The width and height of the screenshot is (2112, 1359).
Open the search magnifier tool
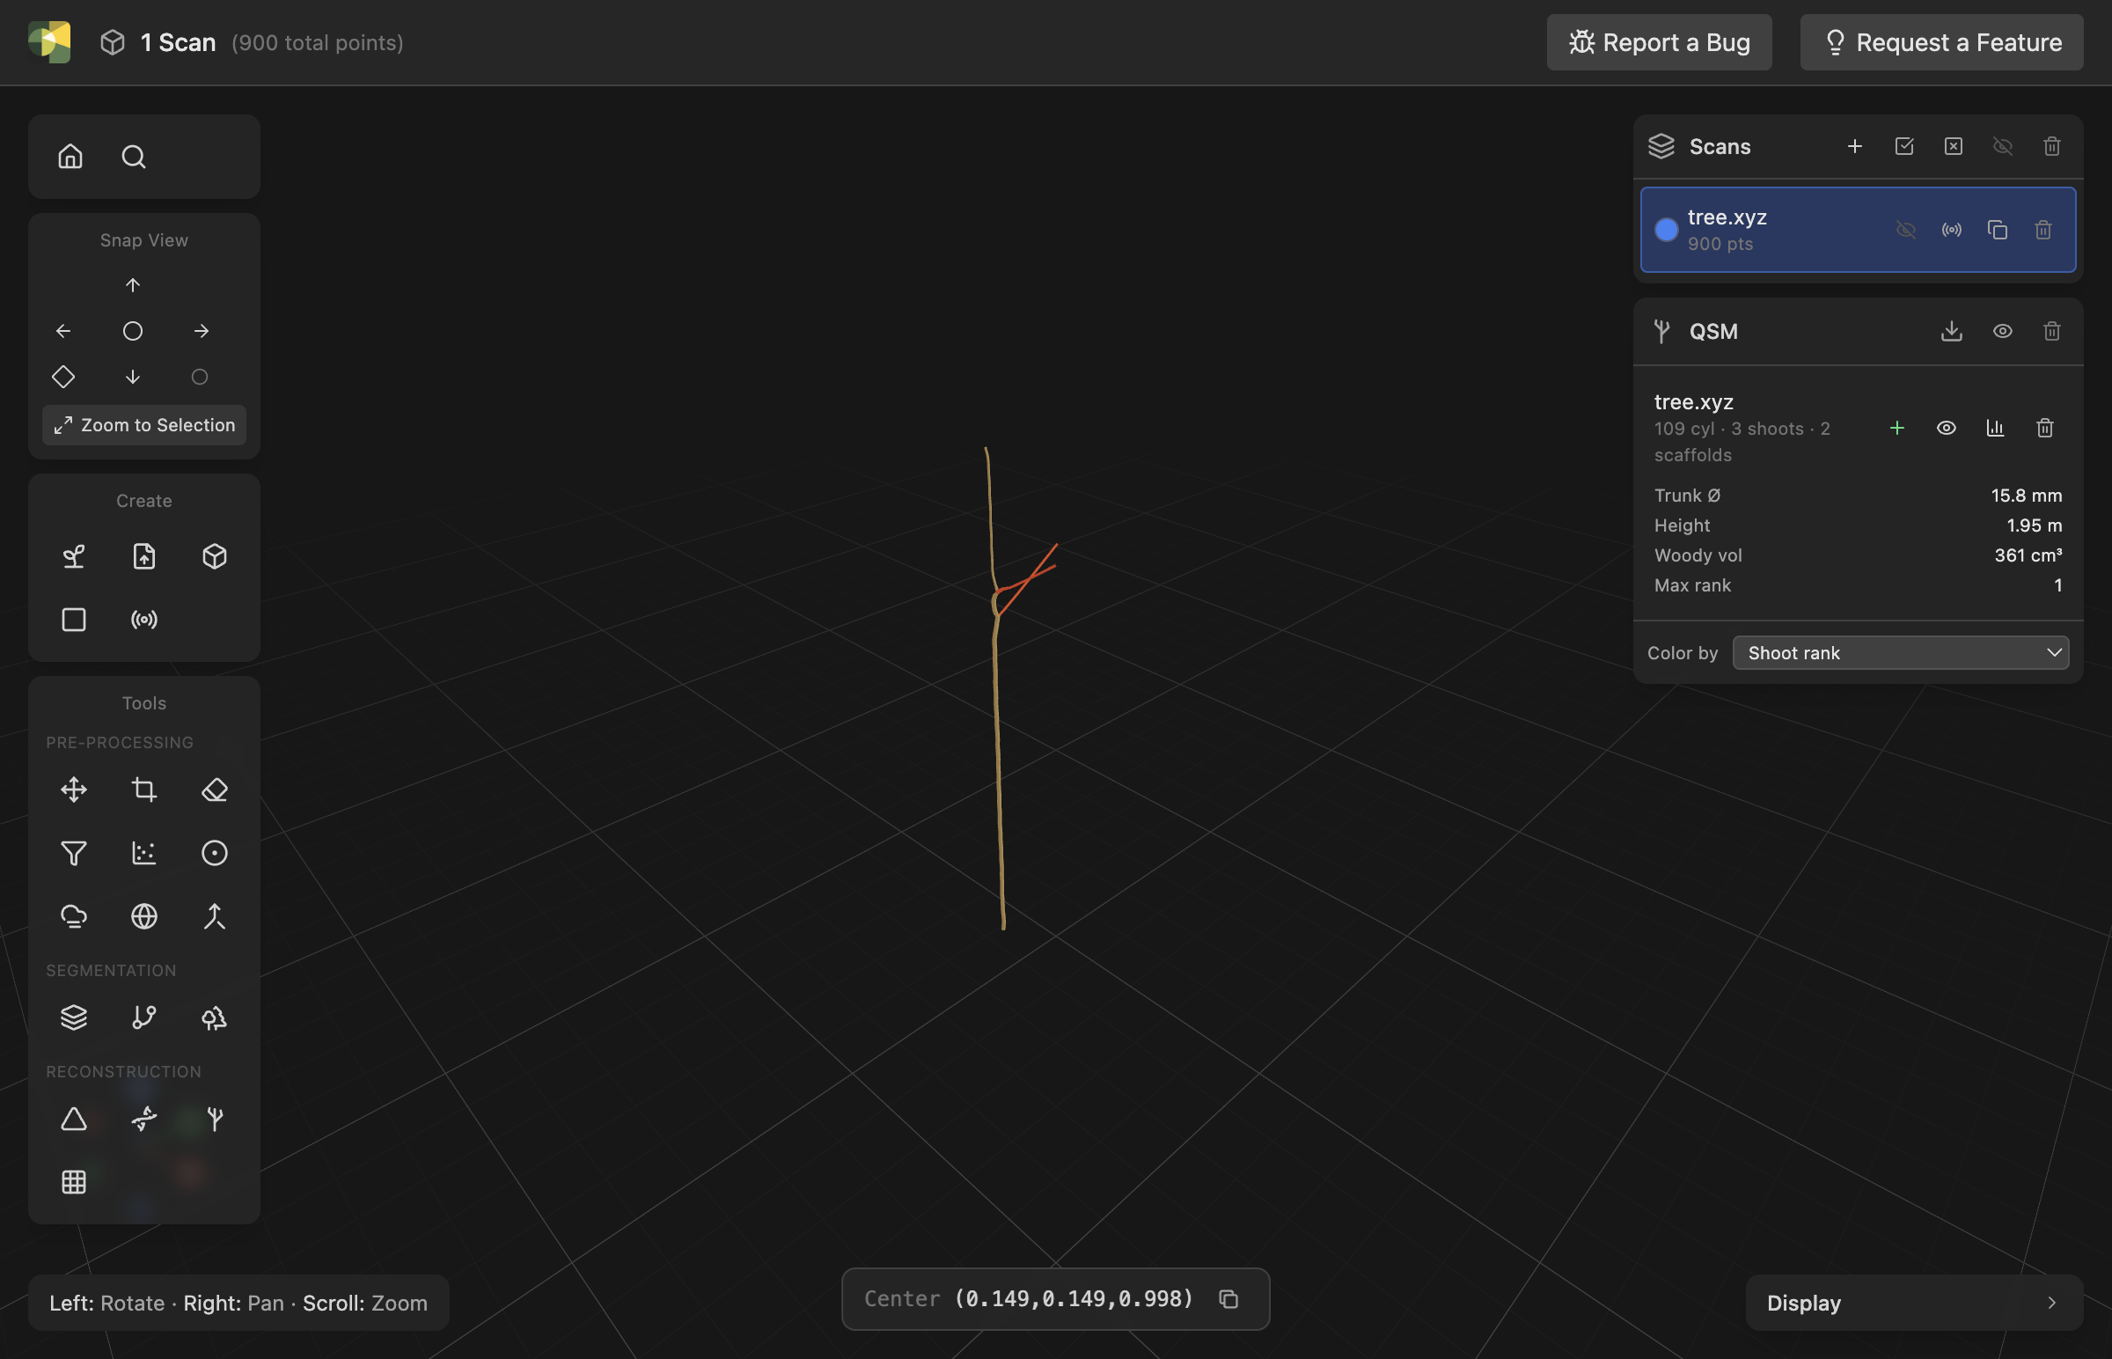[133, 156]
